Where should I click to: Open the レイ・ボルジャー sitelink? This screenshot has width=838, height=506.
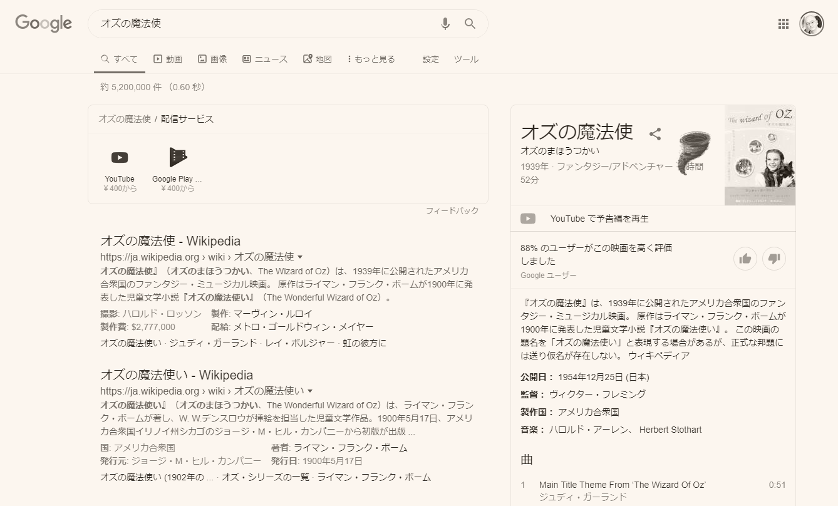click(x=300, y=343)
